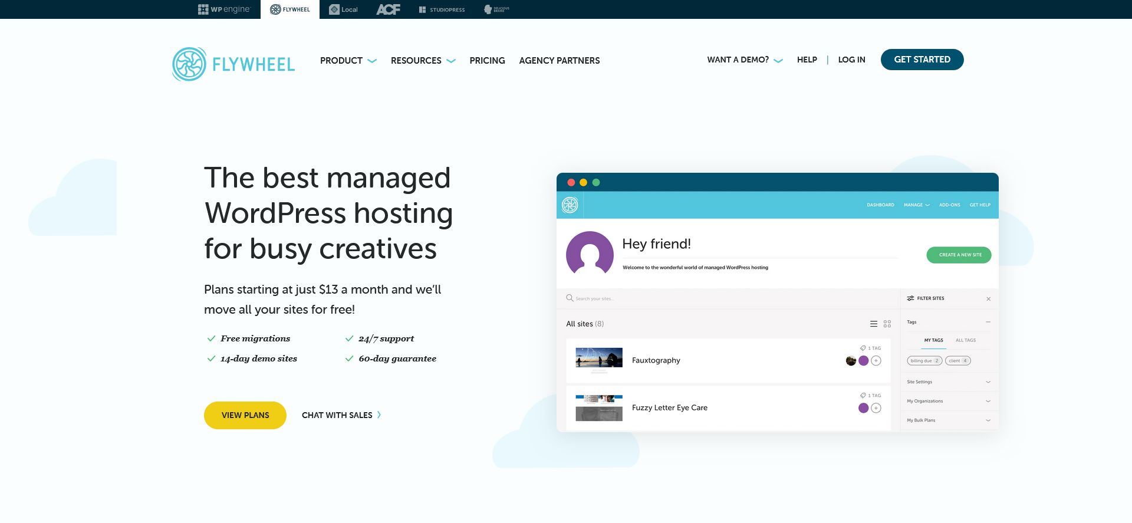
Task: Click the Get Started button
Action: click(922, 60)
